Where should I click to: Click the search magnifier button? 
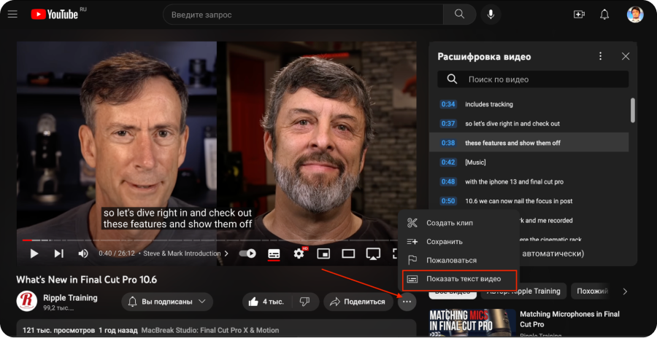tap(459, 15)
